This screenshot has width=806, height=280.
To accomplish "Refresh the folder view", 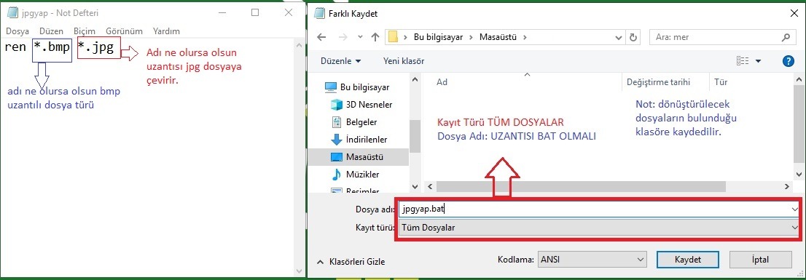I will [x=633, y=37].
